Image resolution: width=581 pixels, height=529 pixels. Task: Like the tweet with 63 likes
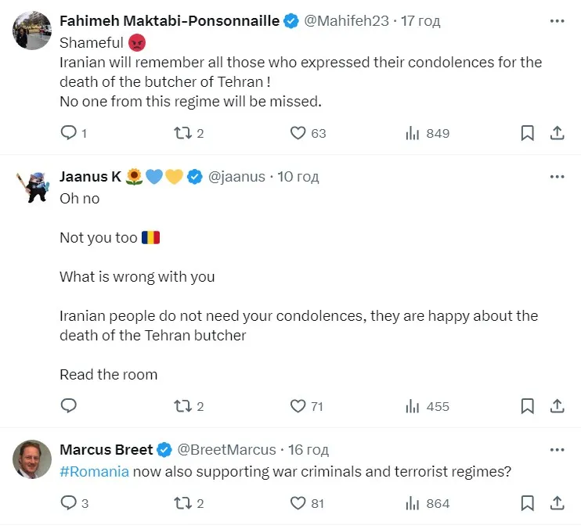(x=298, y=133)
